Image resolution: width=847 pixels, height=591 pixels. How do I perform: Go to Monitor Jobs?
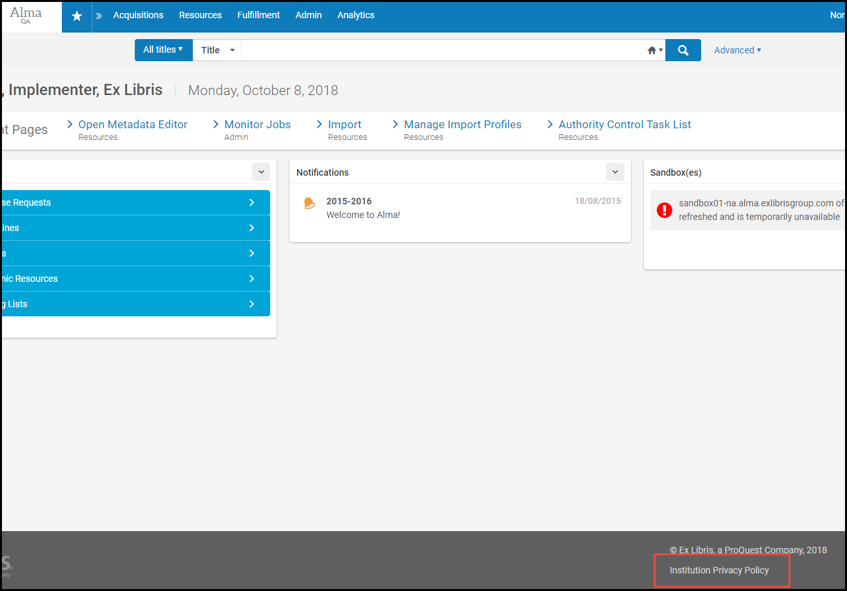(258, 124)
